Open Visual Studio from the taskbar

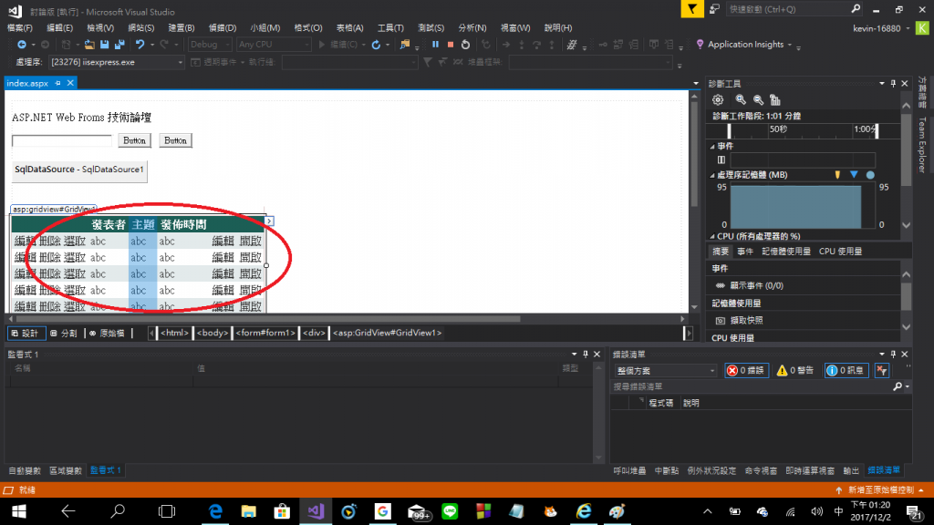(x=316, y=511)
